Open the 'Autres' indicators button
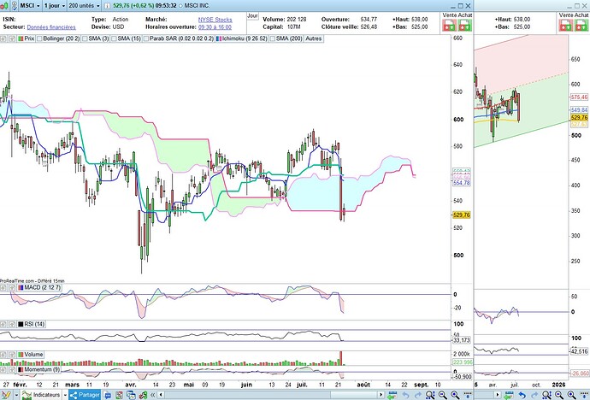 click(x=314, y=38)
